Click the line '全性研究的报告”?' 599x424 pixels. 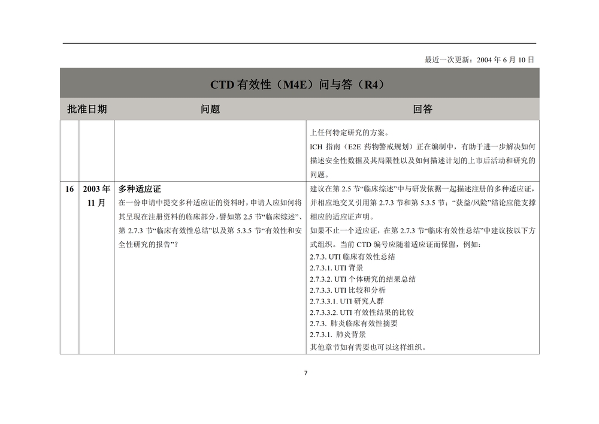pyautogui.click(x=148, y=244)
